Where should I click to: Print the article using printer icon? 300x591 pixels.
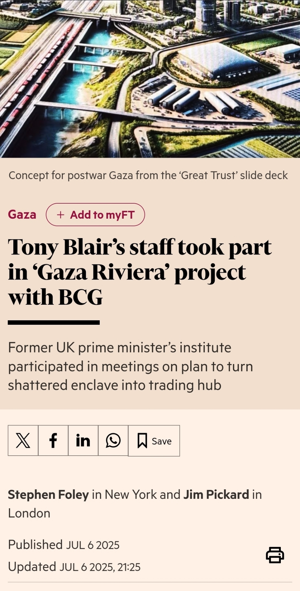coord(275,555)
